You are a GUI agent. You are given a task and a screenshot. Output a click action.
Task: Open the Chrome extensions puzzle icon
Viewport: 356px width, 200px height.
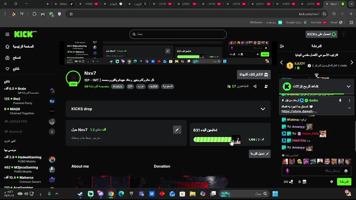pyautogui.click(x=34, y=14)
